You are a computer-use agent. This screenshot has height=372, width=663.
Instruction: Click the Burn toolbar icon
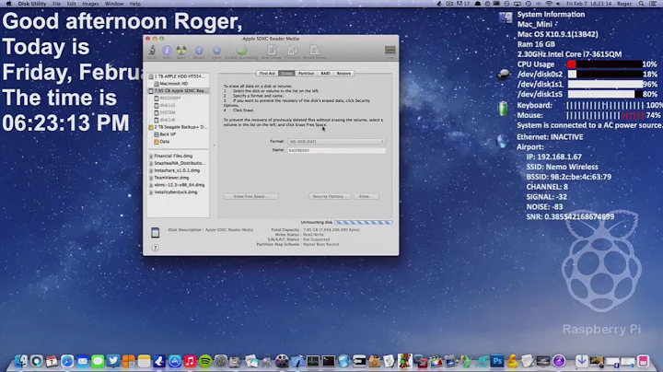pos(181,51)
